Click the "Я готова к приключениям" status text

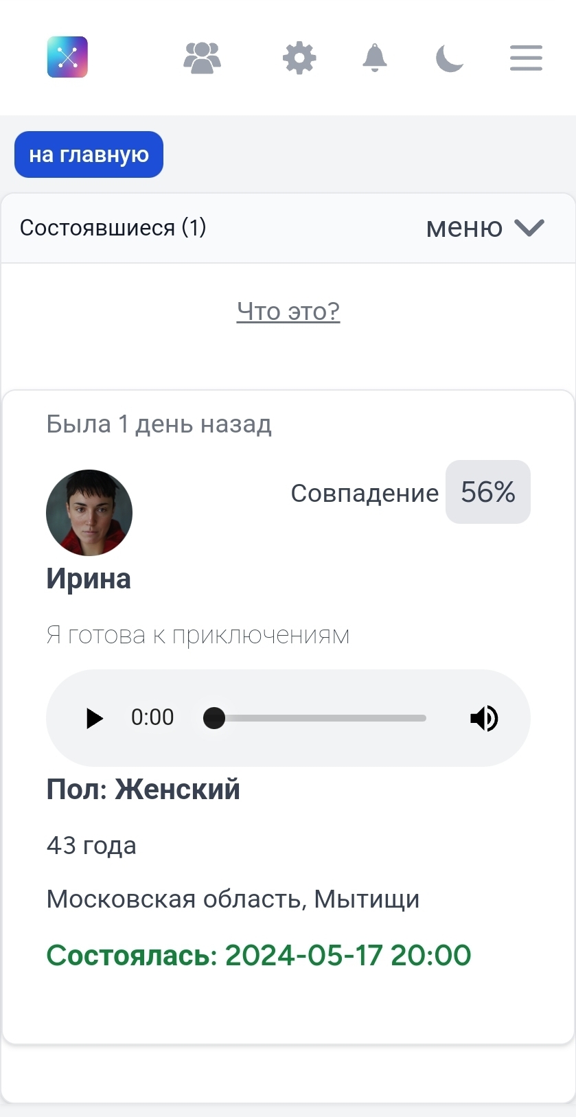(x=198, y=635)
